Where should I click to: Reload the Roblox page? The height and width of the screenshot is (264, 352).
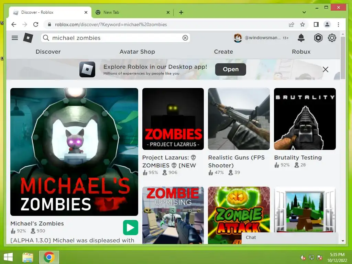pos(36,24)
